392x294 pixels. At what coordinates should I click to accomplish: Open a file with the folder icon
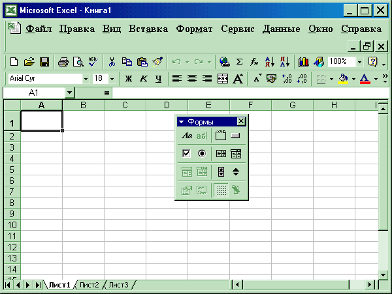(x=29, y=61)
